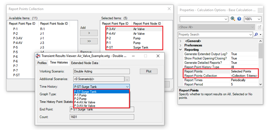The image size is (268, 130).
Task: Switch to the Extended Node Data tab
Action: pyautogui.click(x=85, y=63)
